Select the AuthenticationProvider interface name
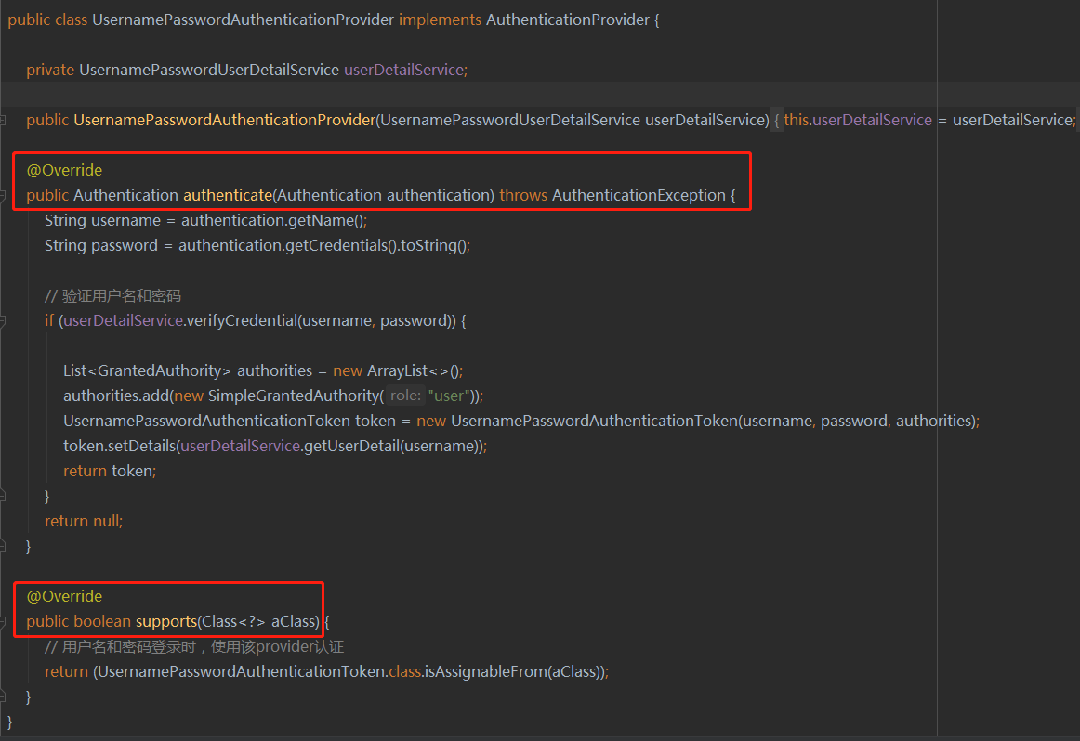Screen dimensions: 1080x741 (571, 19)
